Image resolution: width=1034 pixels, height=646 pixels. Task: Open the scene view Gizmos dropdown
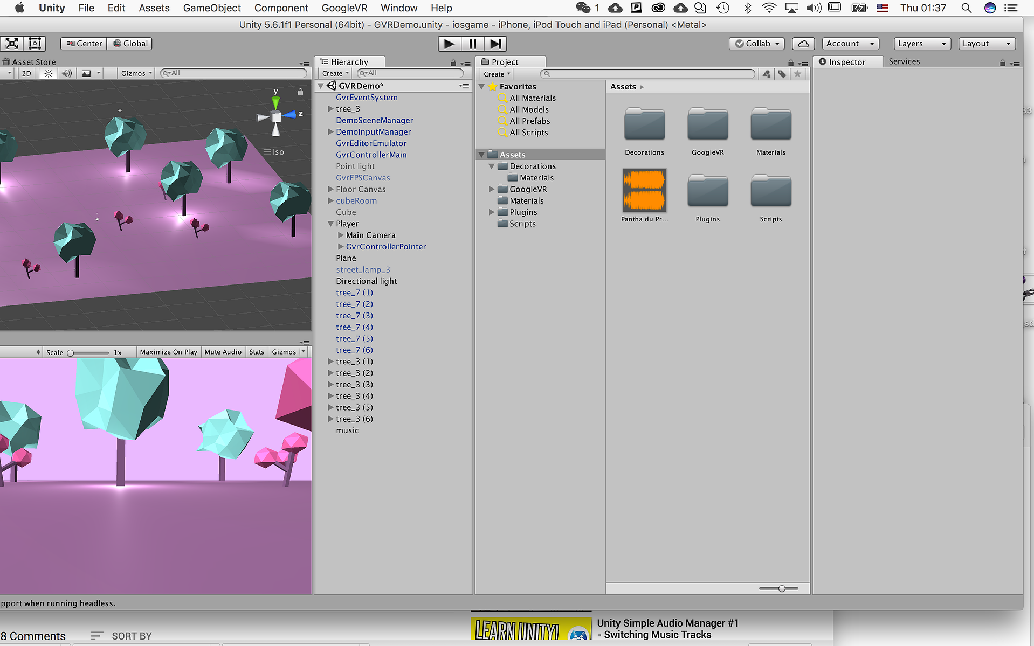coord(136,73)
